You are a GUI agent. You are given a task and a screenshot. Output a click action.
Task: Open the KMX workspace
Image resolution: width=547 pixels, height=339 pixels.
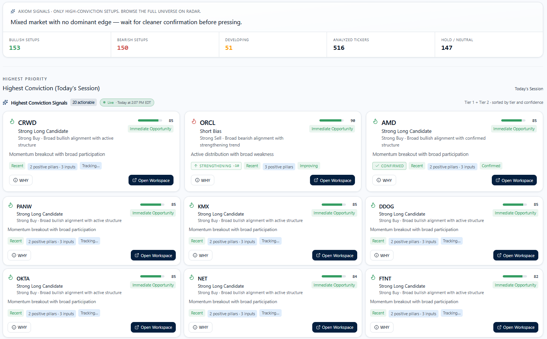point(335,255)
